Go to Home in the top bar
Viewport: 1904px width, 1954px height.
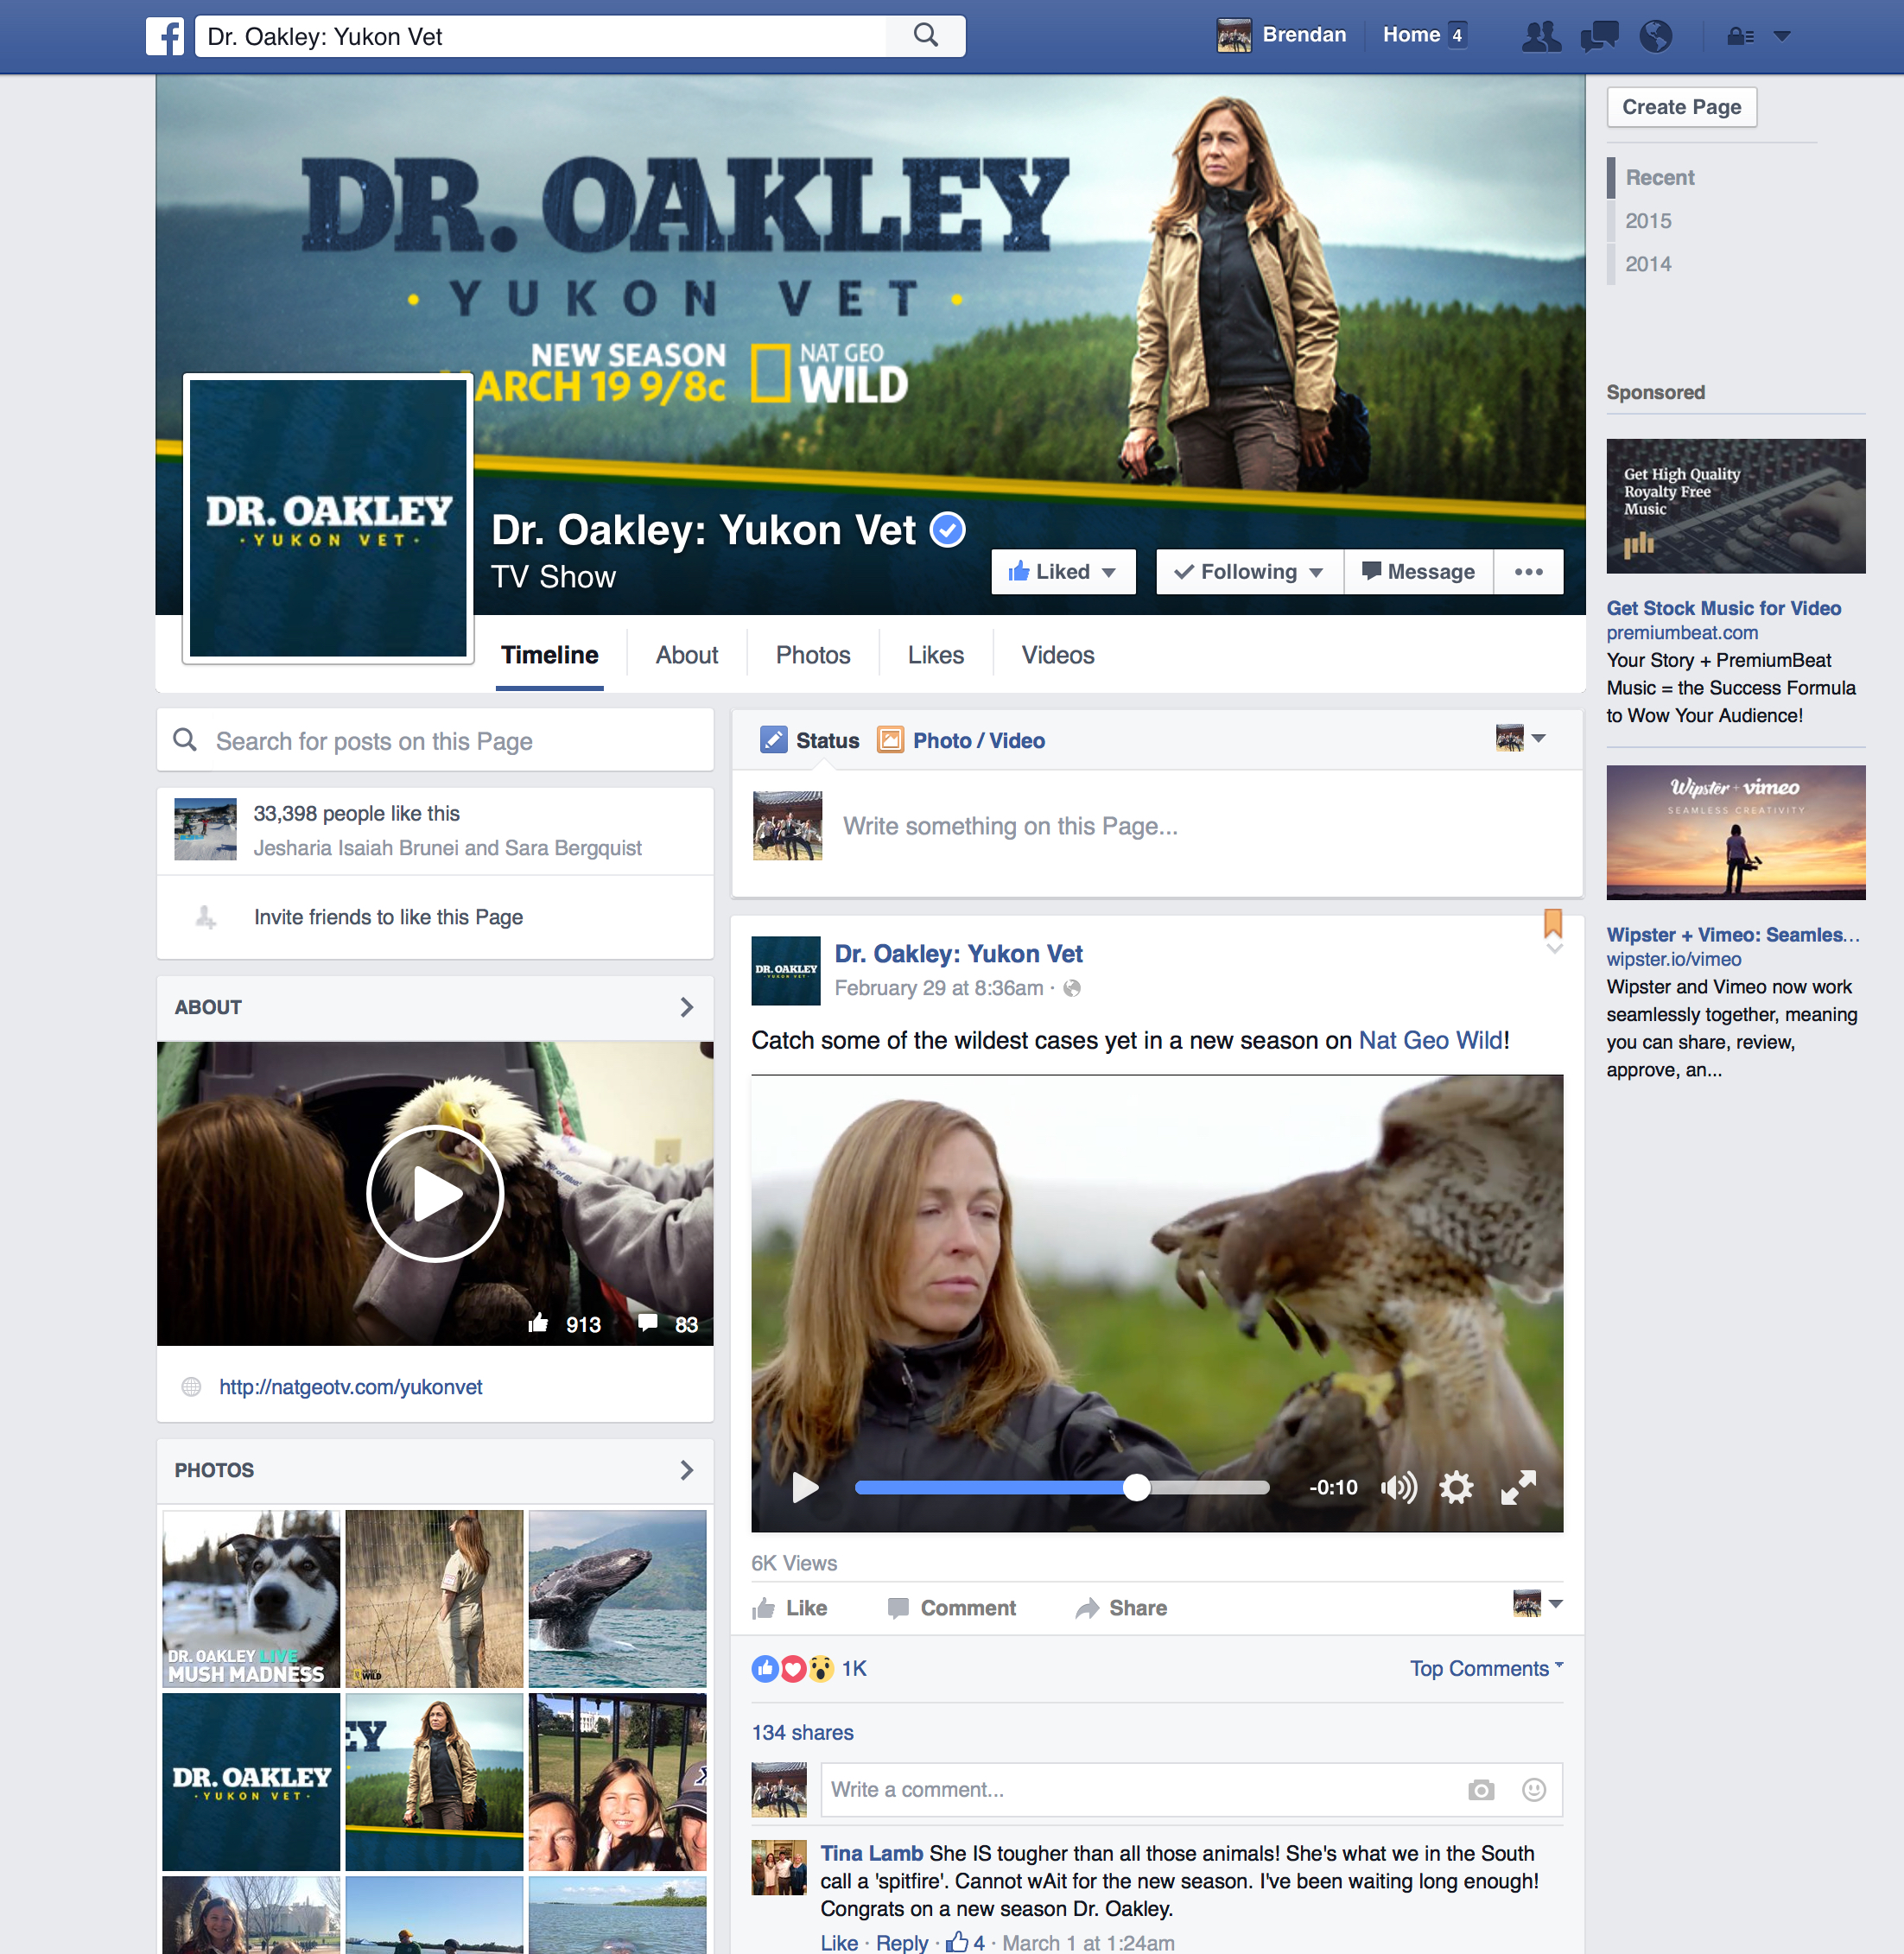tap(1411, 35)
